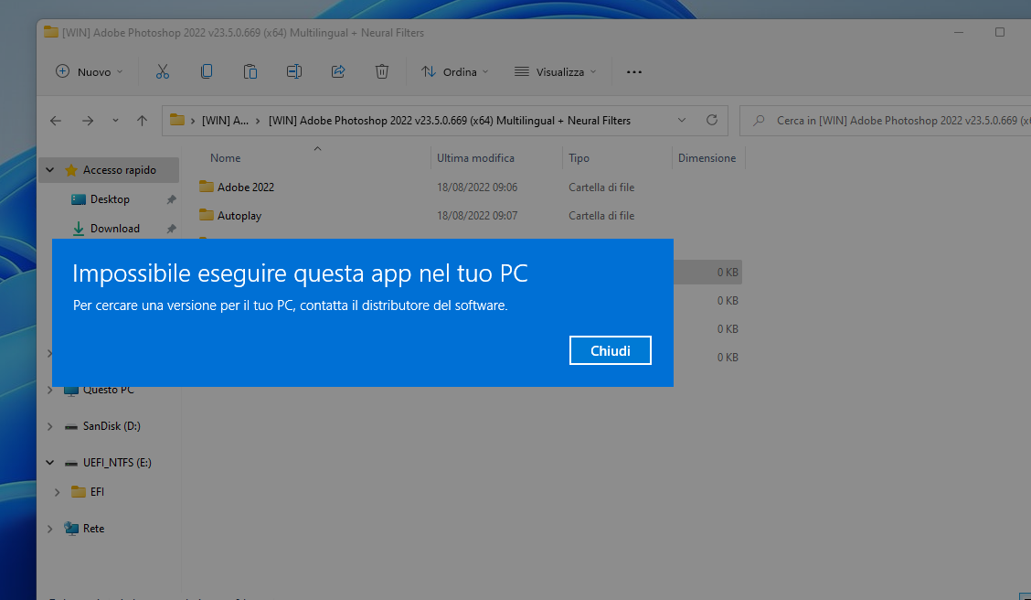The height and width of the screenshot is (600, 1031).
Task: Click the Paste clipboard icon
Action: [250, 71]
